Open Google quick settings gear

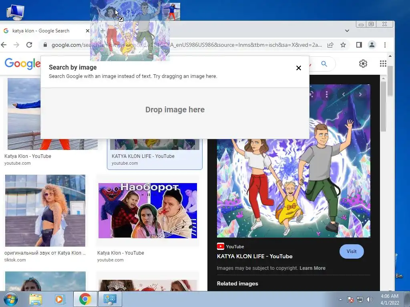[363, 64]
